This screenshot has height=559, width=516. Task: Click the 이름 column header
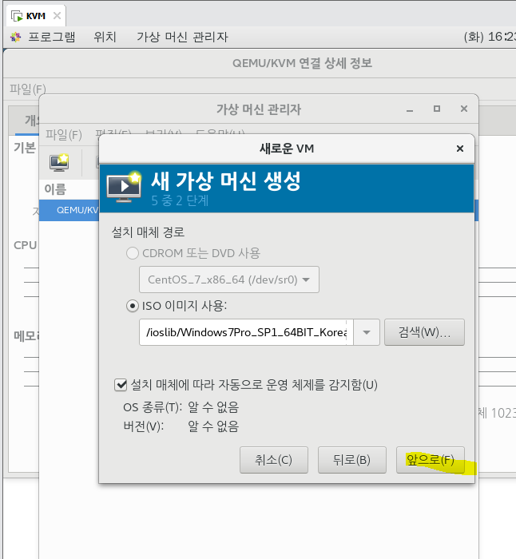tap(55, 189)
